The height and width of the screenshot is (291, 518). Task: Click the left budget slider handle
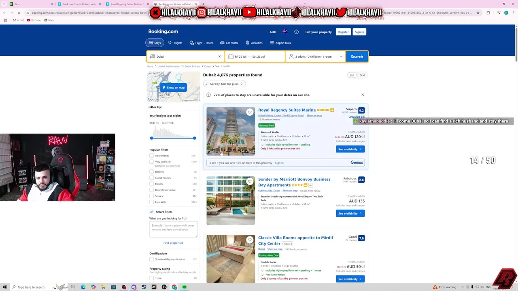(152, 138)
